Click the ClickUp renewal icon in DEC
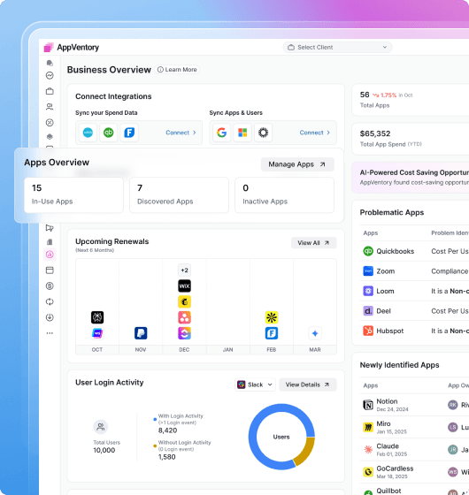This screenshot has height=495, width=469. coord(184,333)
